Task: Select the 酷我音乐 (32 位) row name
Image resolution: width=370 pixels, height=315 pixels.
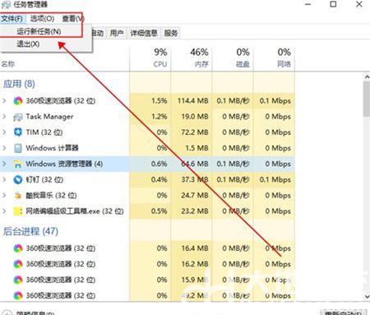Action: 51,196
